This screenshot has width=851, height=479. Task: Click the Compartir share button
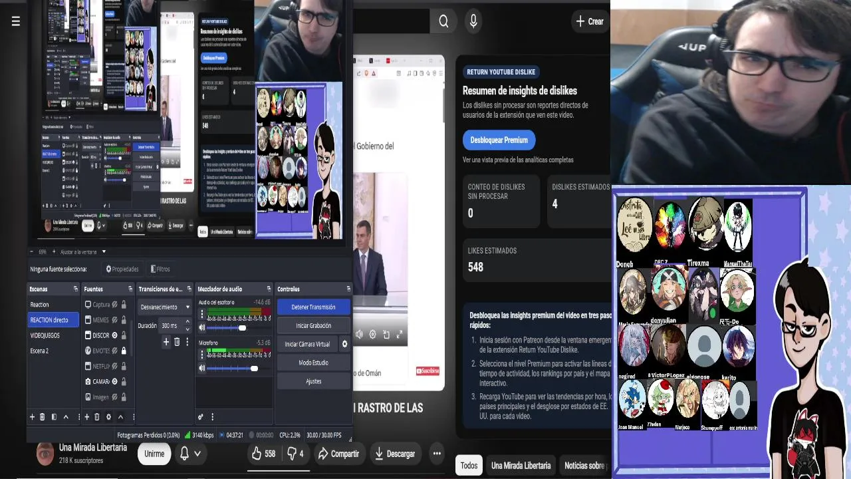click(x=338, y=454)
